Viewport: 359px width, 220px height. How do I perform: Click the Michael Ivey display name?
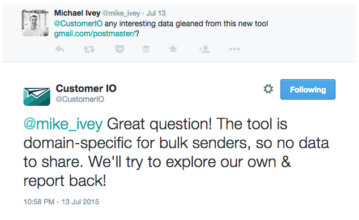[x=77, y=13]
